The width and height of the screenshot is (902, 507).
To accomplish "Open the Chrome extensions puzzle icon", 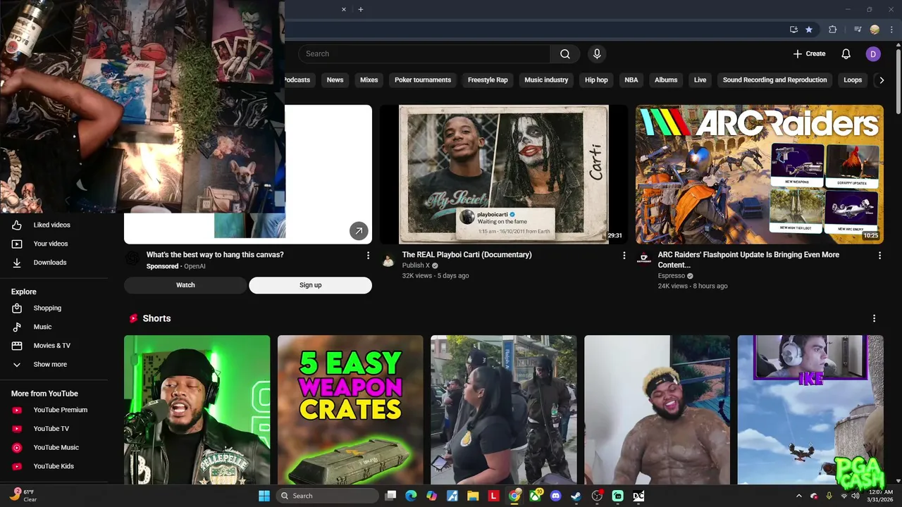I will pyautogui.click(x=833, y=30).
